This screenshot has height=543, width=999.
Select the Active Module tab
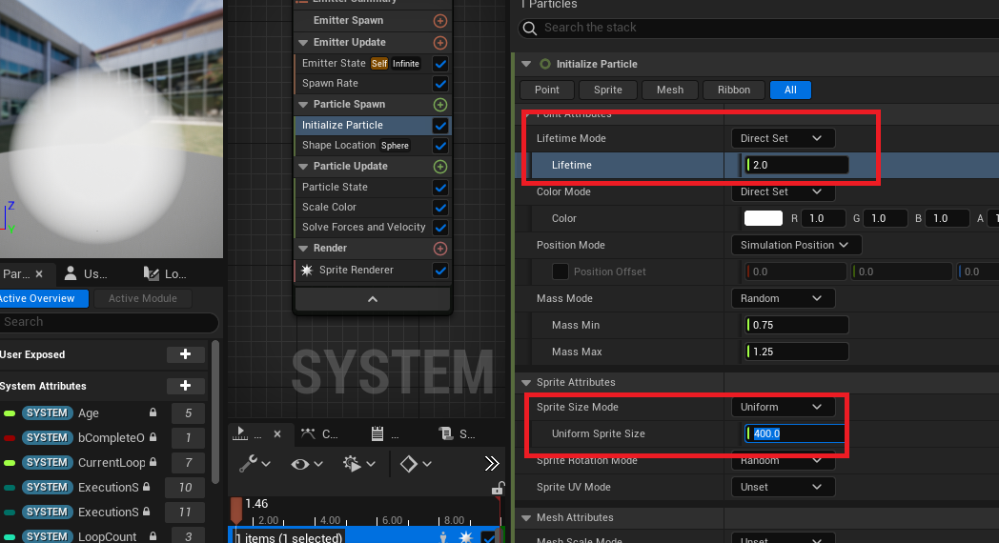tap(143, 298)
